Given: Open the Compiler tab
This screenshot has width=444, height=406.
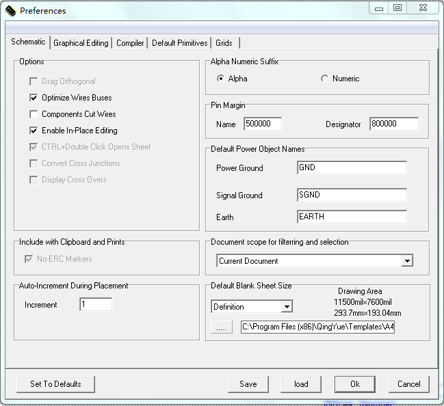Looking at the screenshot, I should tap(130, 43).
